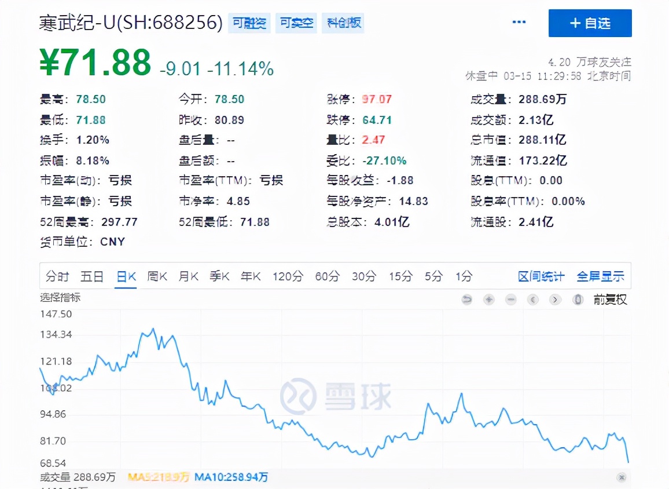Image resolution: width=669 pixels, height=489 pixels.
Task: Click the stock title 寒武纪-U(SH:688256)
Action: (131, 23)
